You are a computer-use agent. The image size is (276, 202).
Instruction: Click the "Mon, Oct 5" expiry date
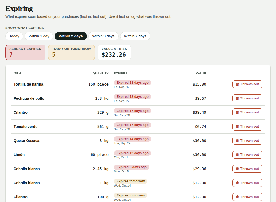click(121, 171)
